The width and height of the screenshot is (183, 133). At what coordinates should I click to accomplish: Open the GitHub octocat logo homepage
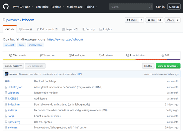coord(6,7)
